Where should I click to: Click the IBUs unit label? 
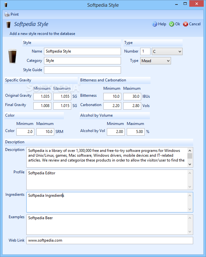pos(146,96)
